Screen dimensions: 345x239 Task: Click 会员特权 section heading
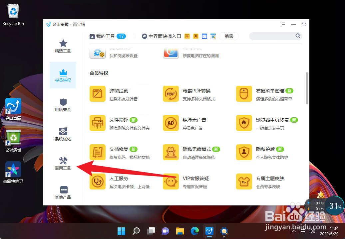pyautogui.click(x=99, y=73)
